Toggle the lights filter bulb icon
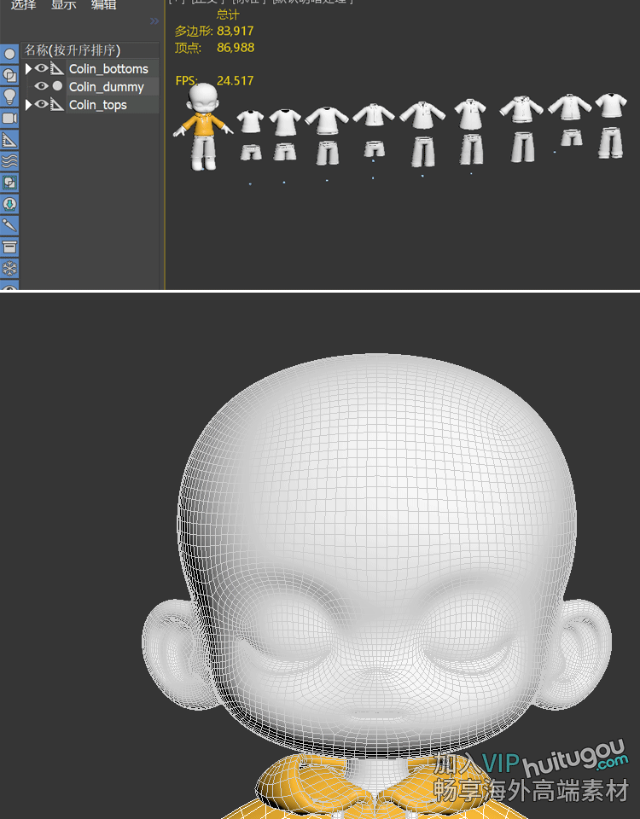 coord(9,96)
